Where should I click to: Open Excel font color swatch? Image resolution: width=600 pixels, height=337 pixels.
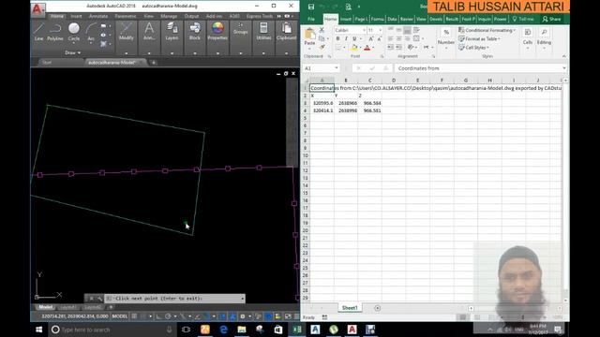click(x=367, y=48)
